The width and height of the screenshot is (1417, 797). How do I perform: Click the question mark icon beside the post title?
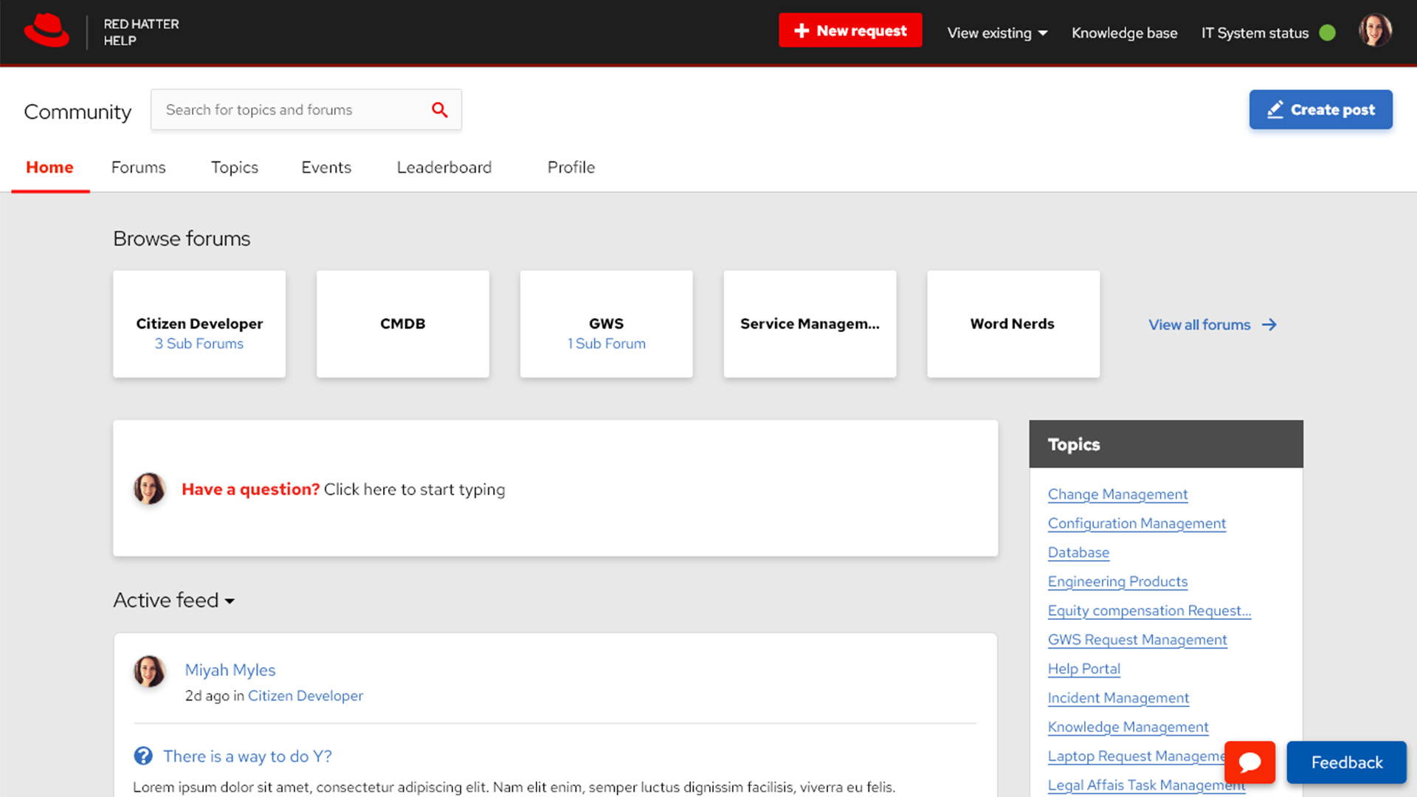143,756
